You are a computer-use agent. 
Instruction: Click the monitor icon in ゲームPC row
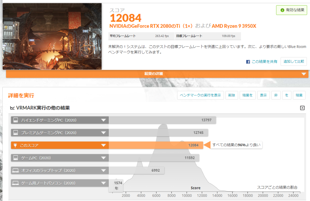coord(16,157)
